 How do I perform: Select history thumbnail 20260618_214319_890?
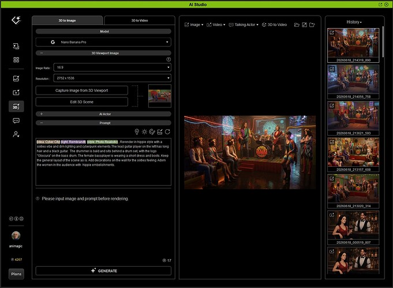click(353, 46)
